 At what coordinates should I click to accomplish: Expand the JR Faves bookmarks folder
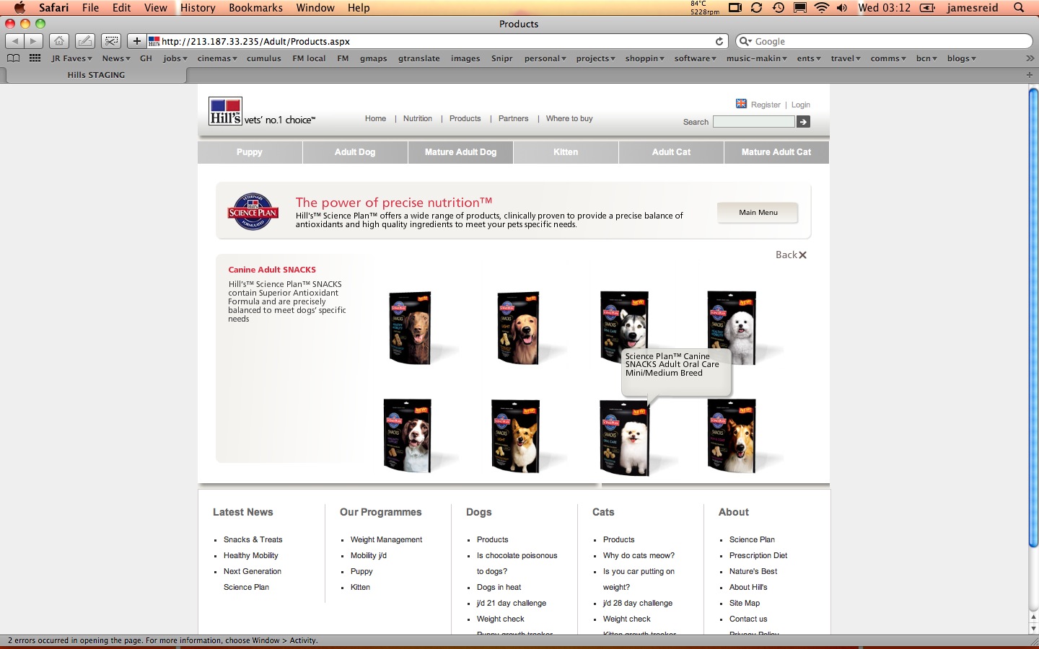coord(72,58)
